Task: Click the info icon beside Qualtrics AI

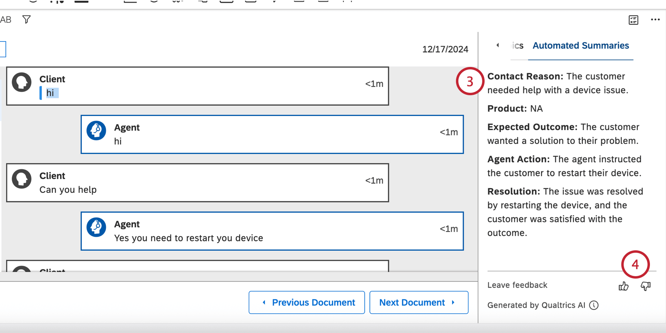Action: tap(594, 305)
